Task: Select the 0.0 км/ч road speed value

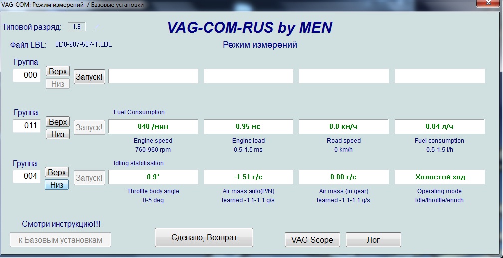Action: 344,126
